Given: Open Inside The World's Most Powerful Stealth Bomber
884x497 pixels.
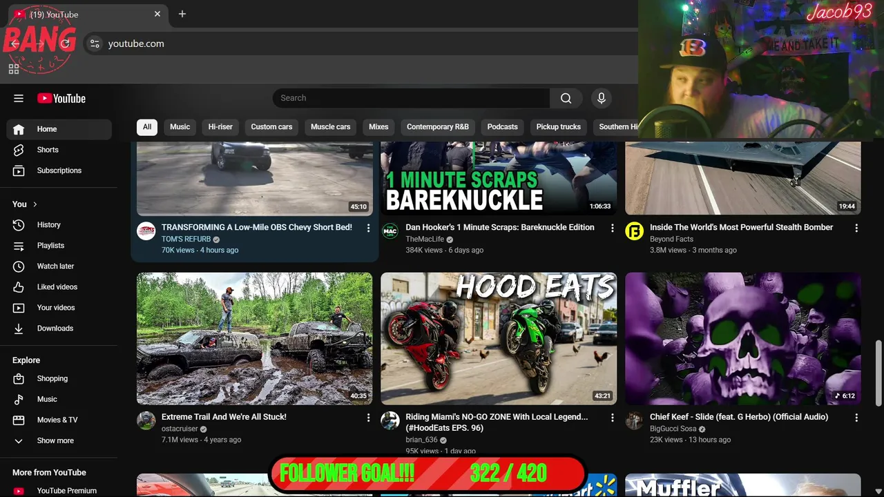Looking at the screenshot, I should coord(741,227).
